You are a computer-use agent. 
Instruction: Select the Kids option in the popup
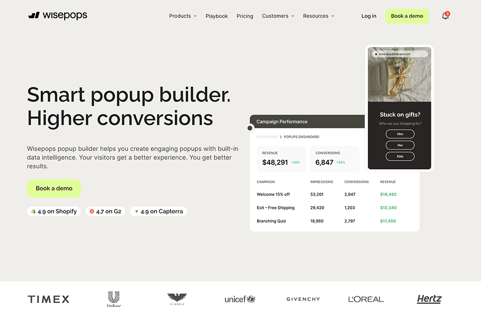400,156
